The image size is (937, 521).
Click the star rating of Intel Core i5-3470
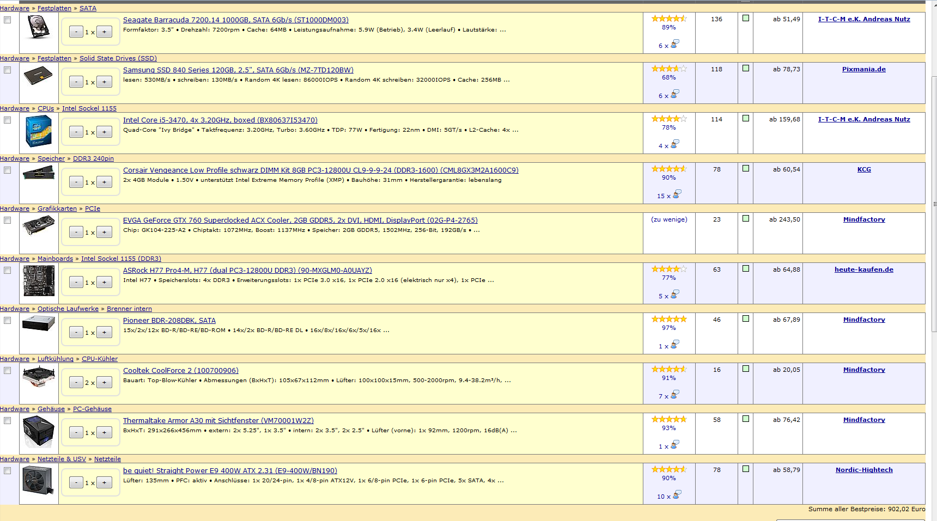coord(669,119)
